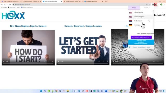Bookmark this page with the star icon
The height and width of the screenshot is (93, 166).
[150, 5]
